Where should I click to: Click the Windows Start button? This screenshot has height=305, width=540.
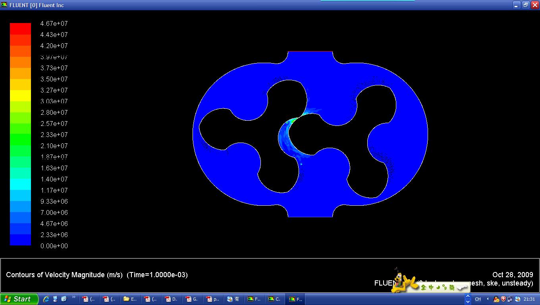coord(19,299)
